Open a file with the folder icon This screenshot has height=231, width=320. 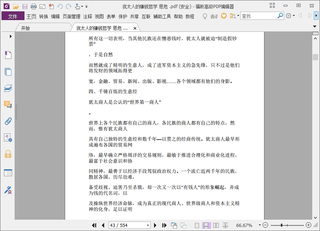pyautogui.click(x=16, y=7)
